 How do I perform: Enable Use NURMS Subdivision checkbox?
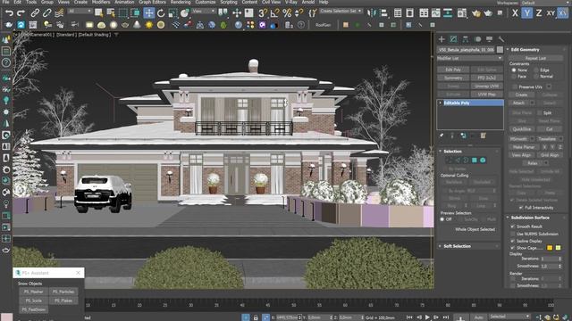click(512, 234)
